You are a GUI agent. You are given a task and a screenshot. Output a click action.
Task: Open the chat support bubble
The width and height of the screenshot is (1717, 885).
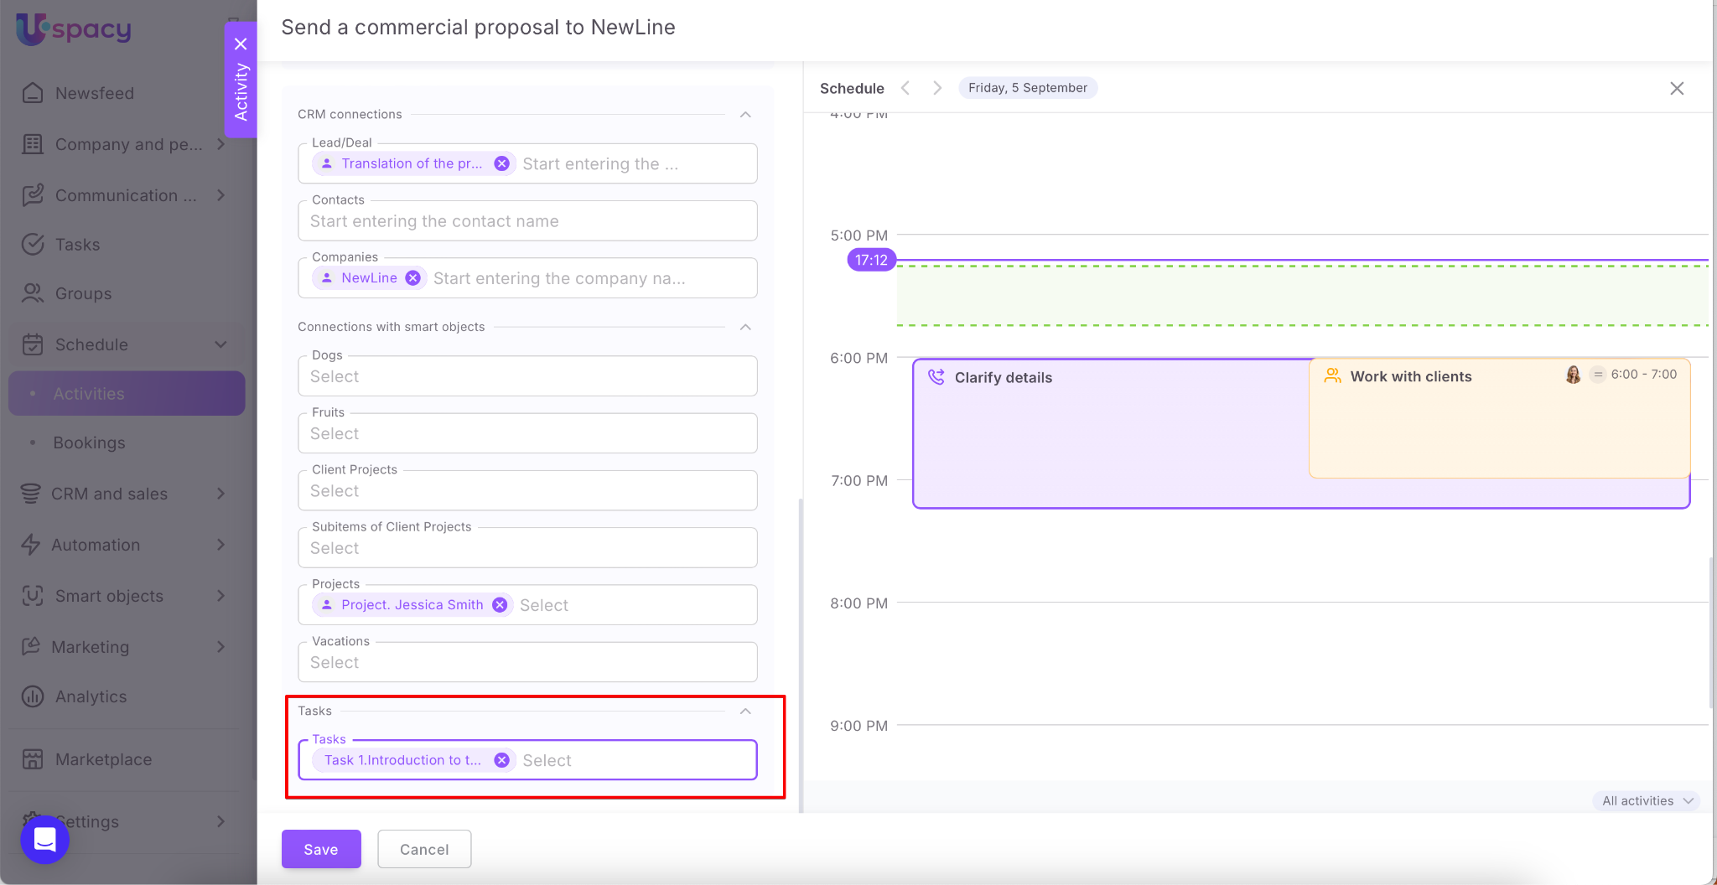pos(45,839)
